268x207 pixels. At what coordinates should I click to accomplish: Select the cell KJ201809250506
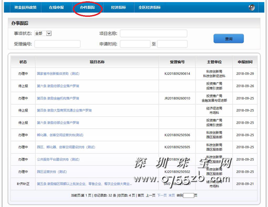point(177,135)
